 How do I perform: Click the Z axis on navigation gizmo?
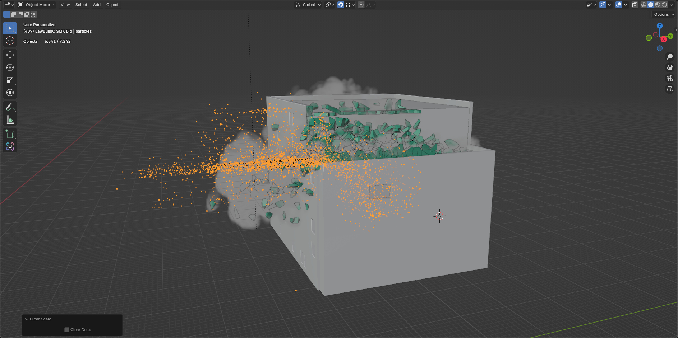click(660, 26)
